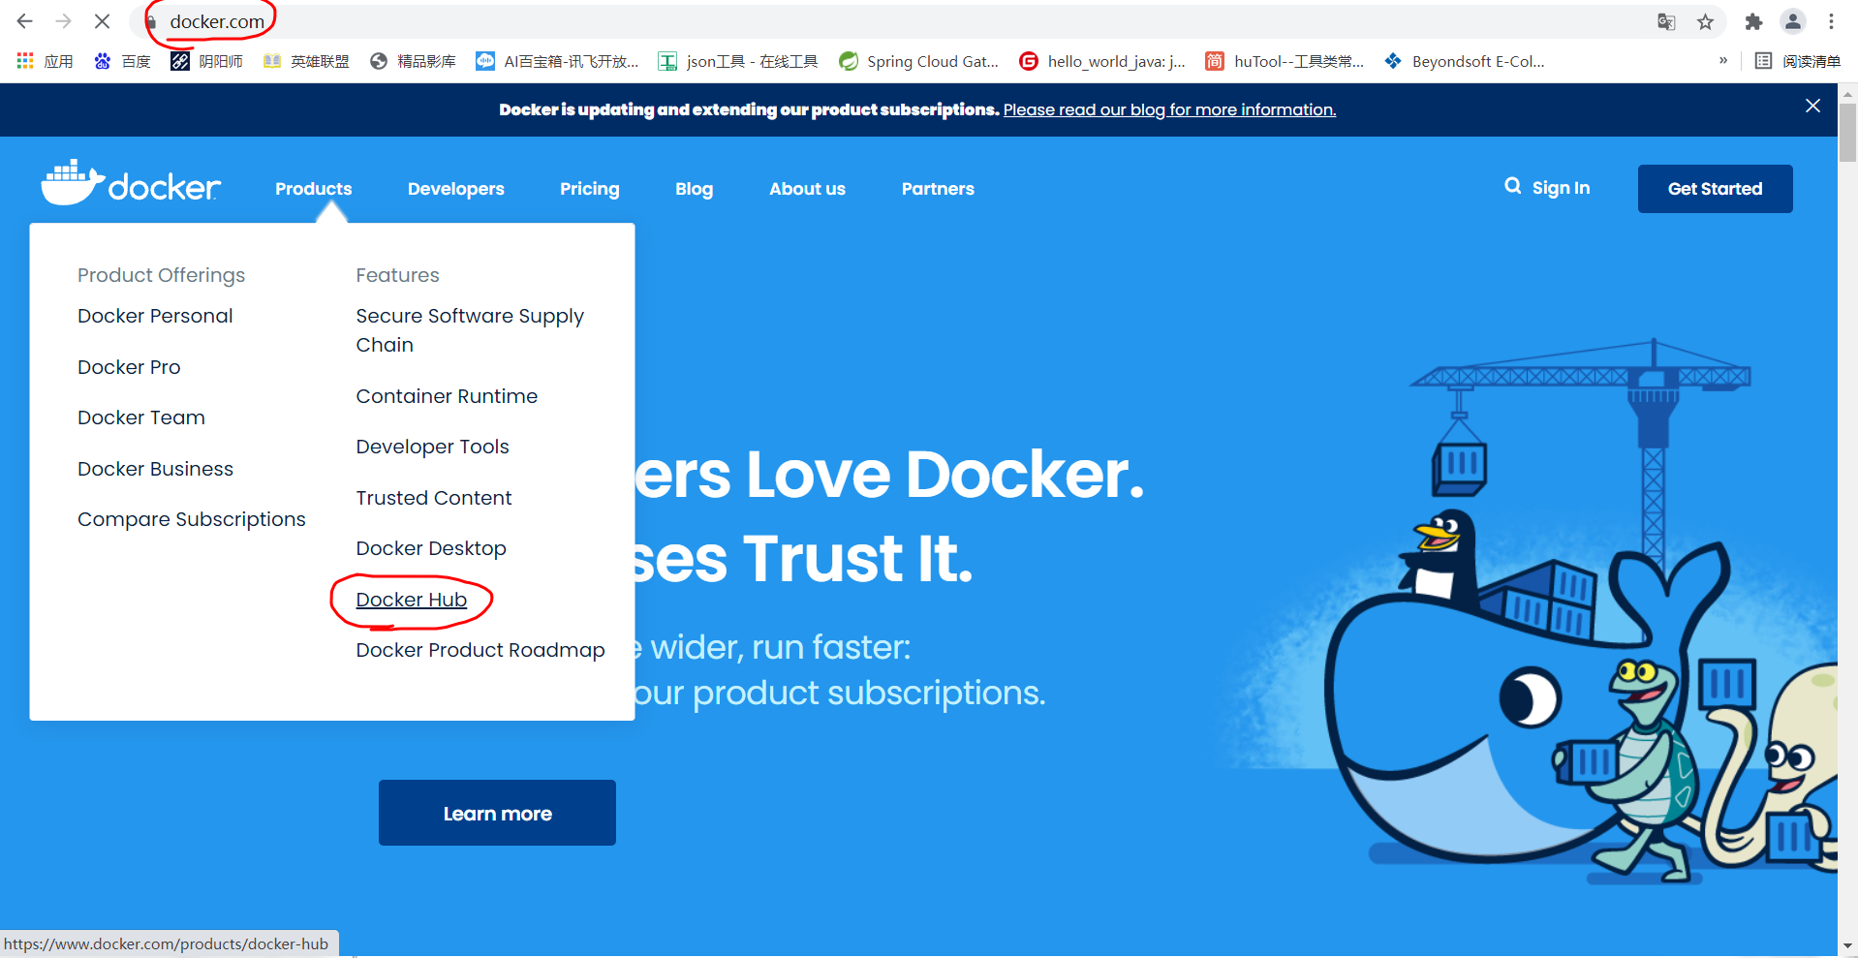This screenshot has height=958, width=1858.
Task: Click the Learn more button
Action: 497,813
